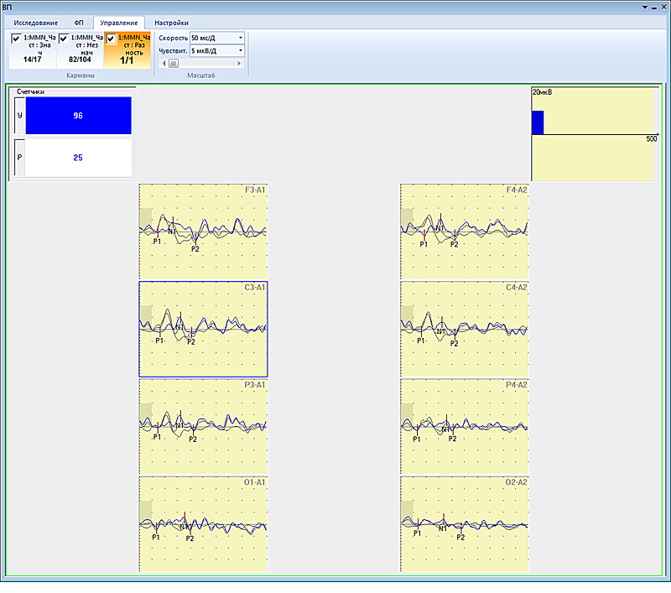This screenshot has height=593, width=671.
Task: Select the C4-A2 waveform panel
Action: coord(465,329)
